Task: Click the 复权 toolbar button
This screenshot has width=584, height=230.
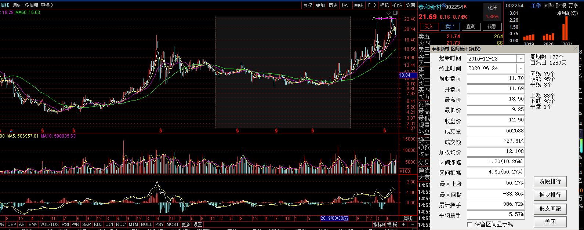Action: pos(308,5)
